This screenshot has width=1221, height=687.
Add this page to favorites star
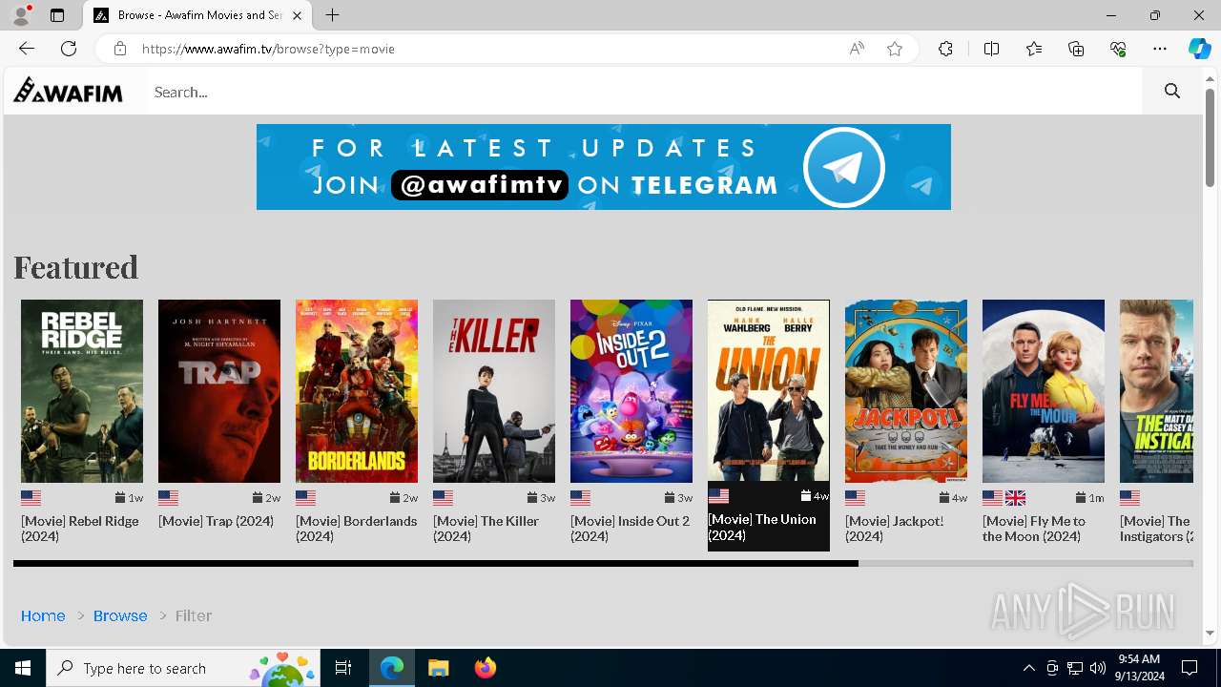tap(895, 49)
